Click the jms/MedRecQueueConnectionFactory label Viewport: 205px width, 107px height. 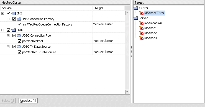47,24
